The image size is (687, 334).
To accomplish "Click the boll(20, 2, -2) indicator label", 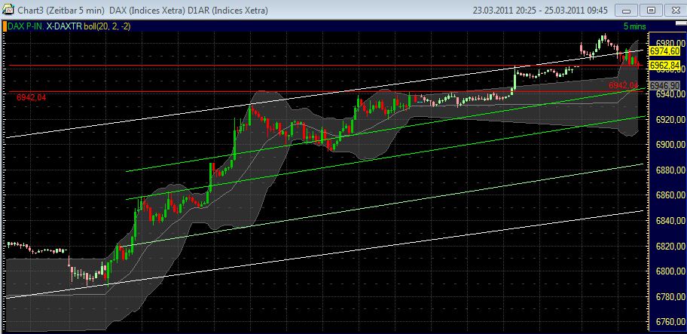I will click(107, 26).
